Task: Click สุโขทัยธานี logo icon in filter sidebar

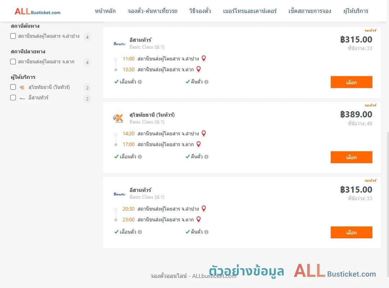Action: coord(22,87)
